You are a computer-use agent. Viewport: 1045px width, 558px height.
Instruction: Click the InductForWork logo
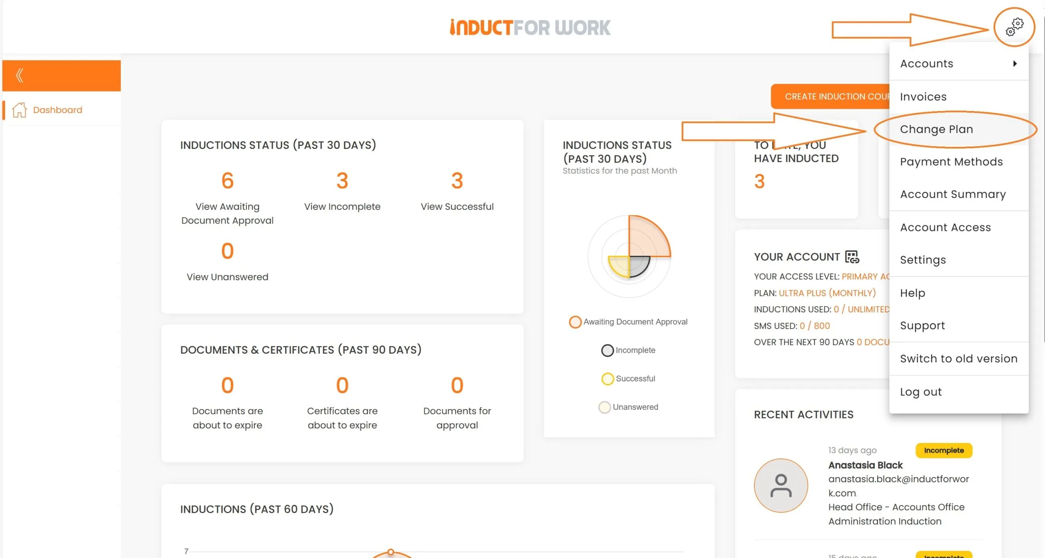pos(530,28)
